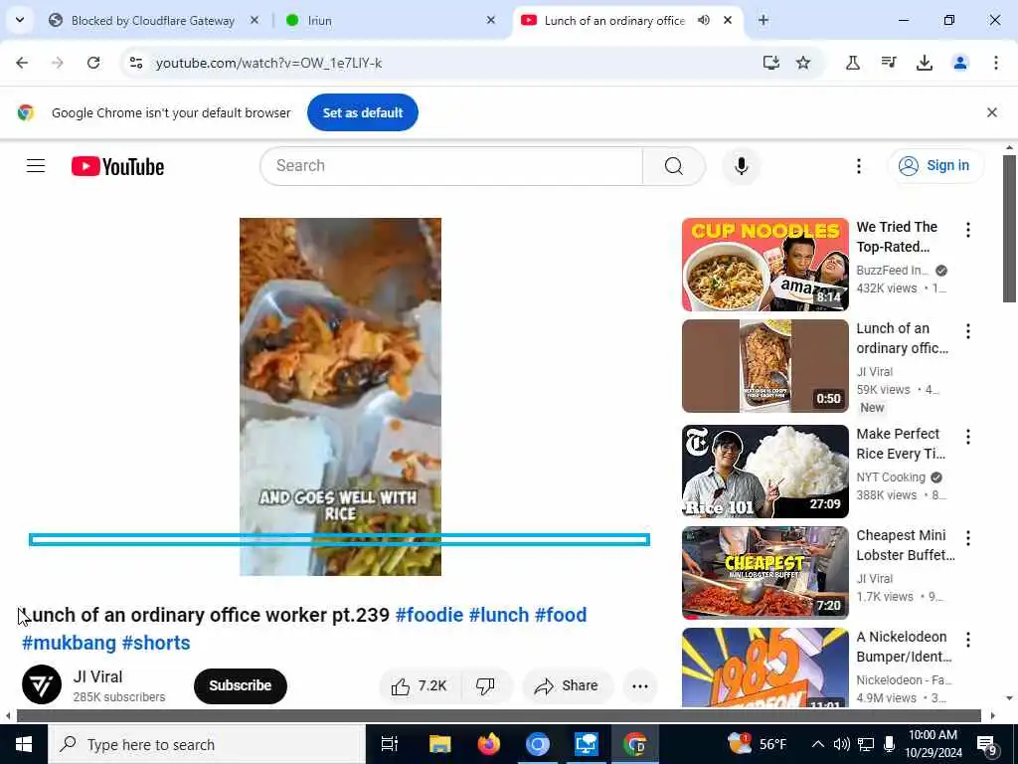
Task: Open JI Viral channel avatar
Action: pos(42,684)
